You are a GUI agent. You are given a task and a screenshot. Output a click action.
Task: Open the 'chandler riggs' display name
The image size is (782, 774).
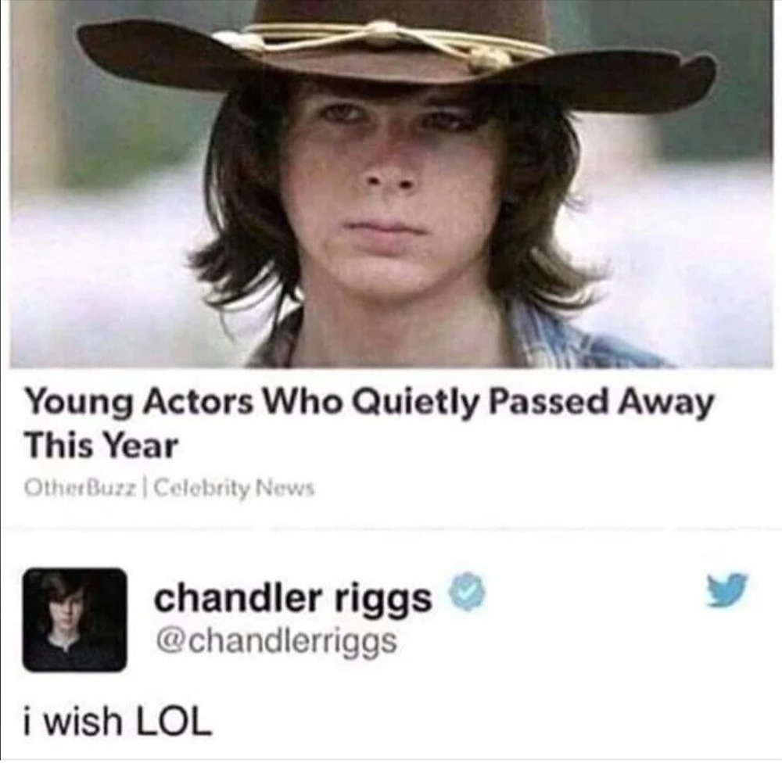(292, 597)
